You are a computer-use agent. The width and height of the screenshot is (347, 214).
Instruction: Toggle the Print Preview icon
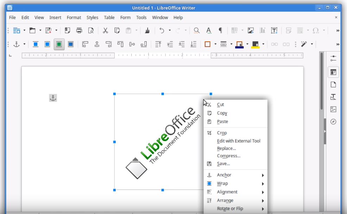click(91, 30)
